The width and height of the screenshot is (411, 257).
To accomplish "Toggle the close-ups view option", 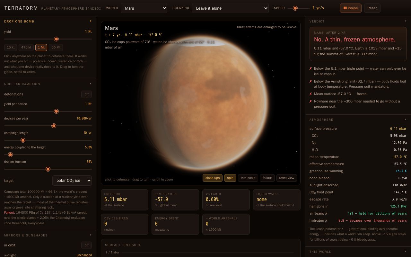I will tap(213, 178).
